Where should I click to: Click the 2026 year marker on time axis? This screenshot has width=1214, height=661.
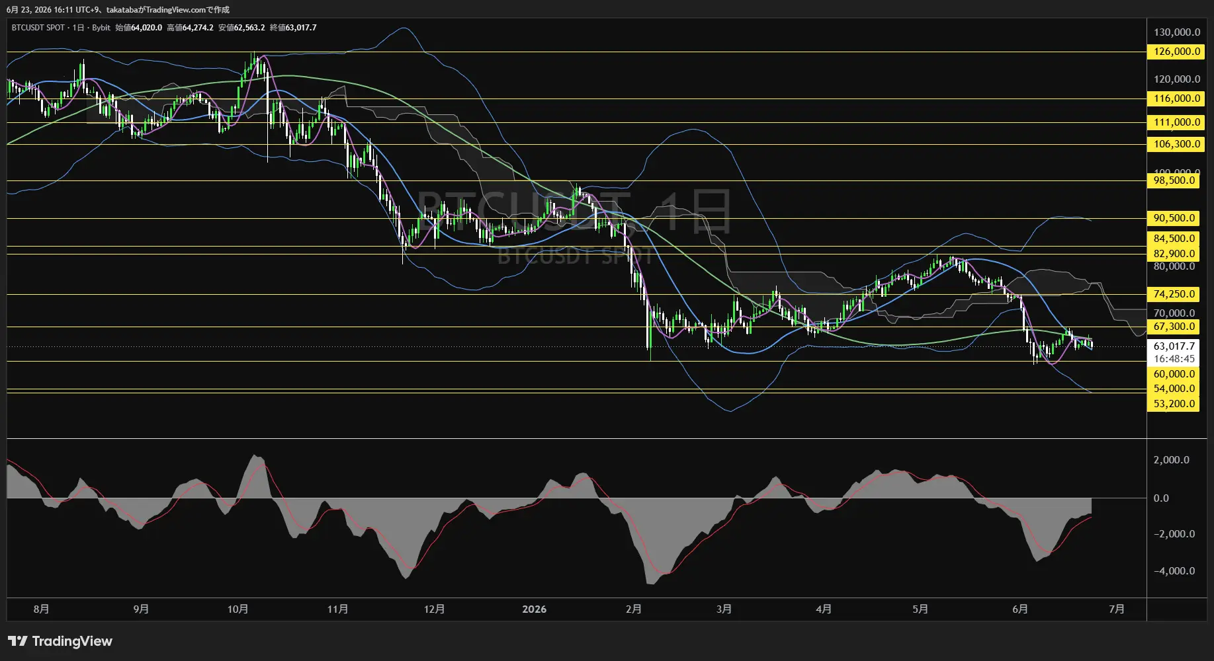tap(534, 609)
